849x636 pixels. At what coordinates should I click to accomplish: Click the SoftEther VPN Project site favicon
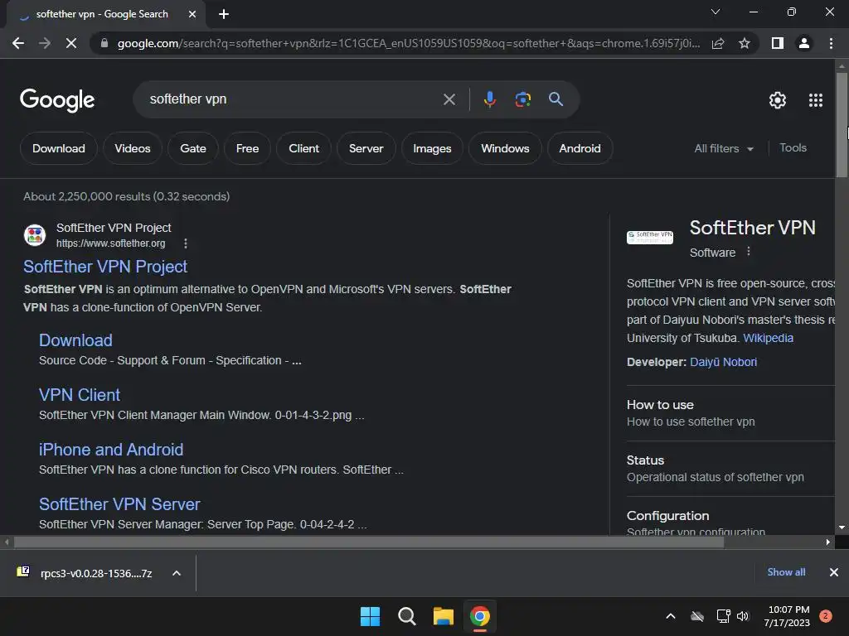(x=35, y=235)
